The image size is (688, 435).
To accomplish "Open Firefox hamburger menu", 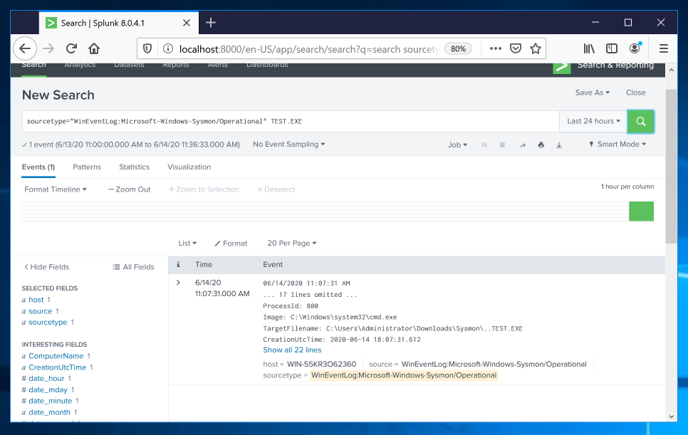I will pos(664,48).
